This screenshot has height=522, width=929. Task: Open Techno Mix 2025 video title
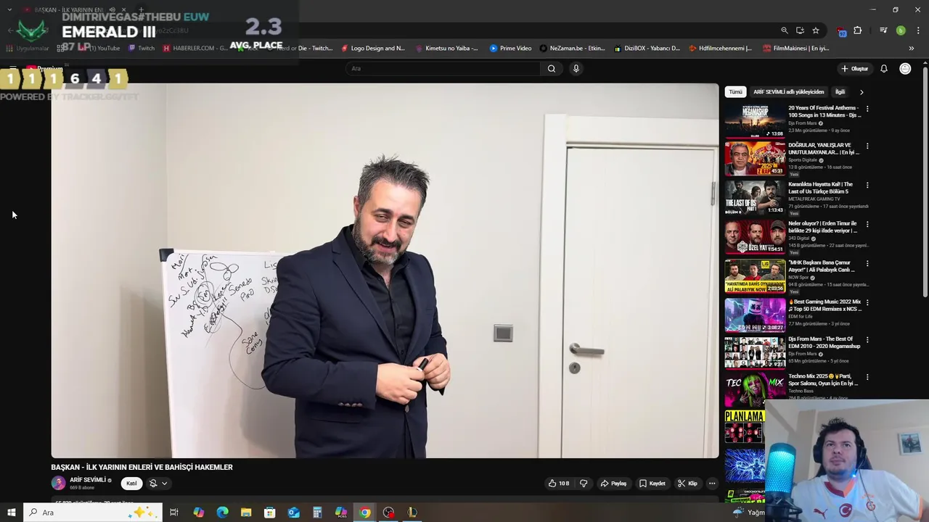click(823, 379)
